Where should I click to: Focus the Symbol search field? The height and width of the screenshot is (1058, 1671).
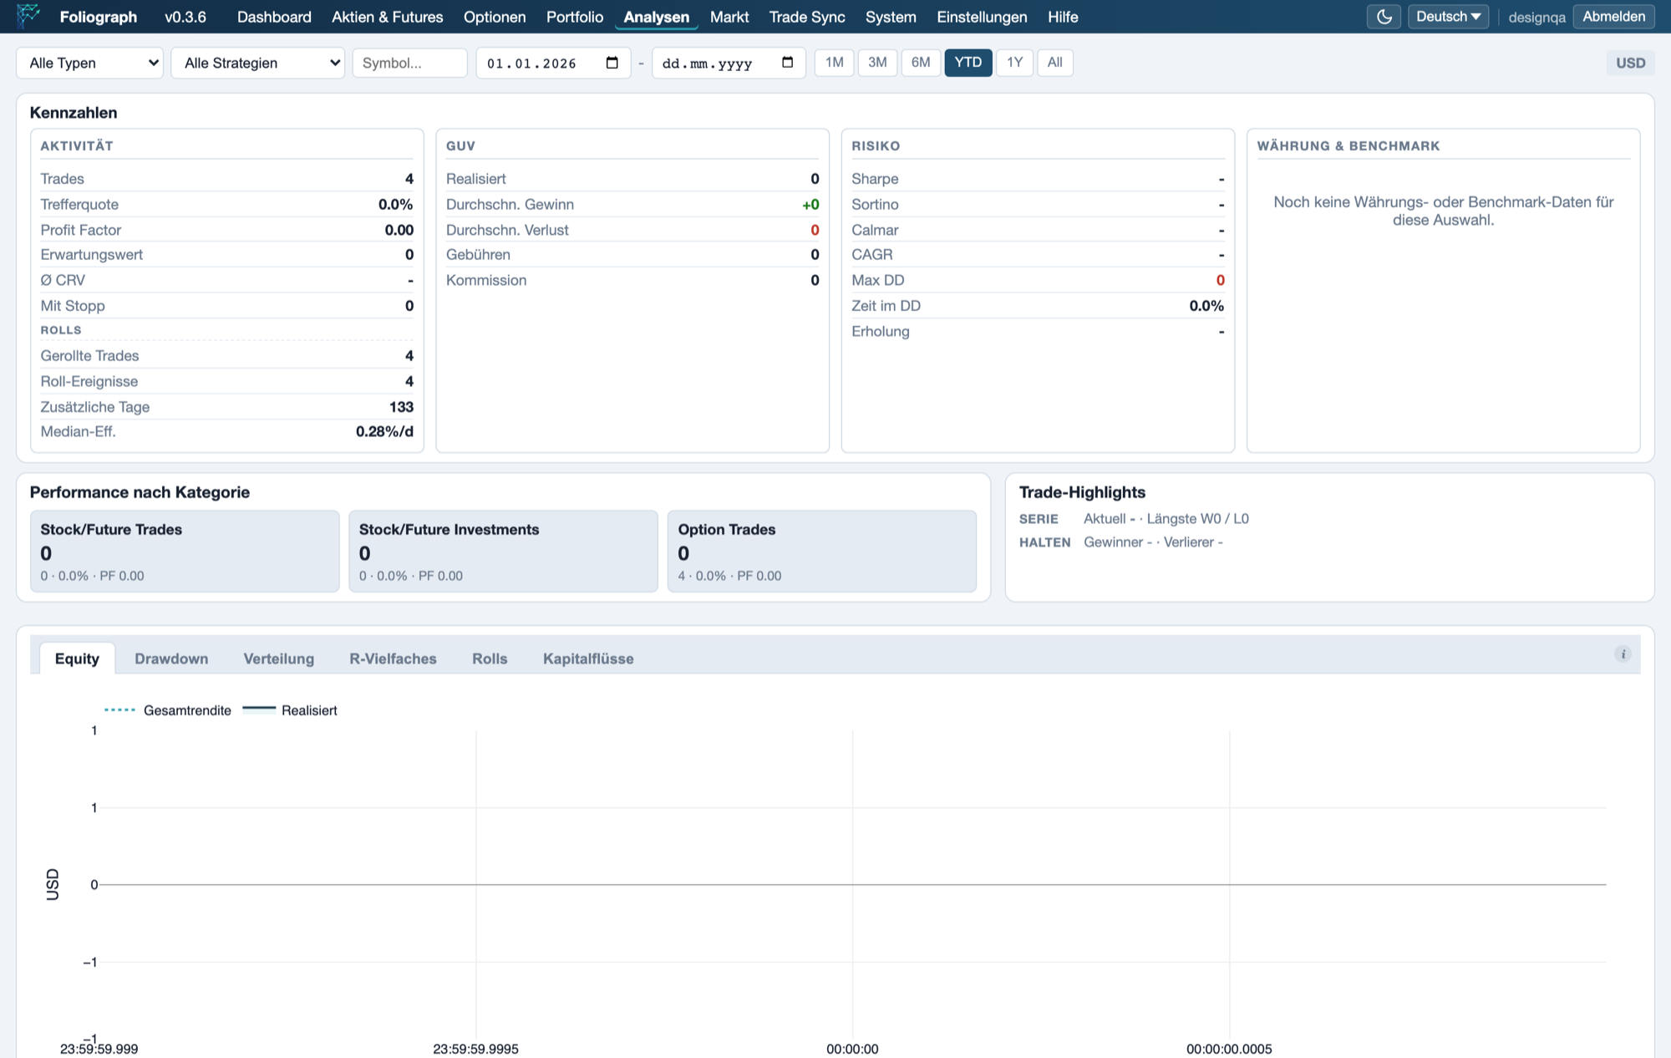coord(409,63)
